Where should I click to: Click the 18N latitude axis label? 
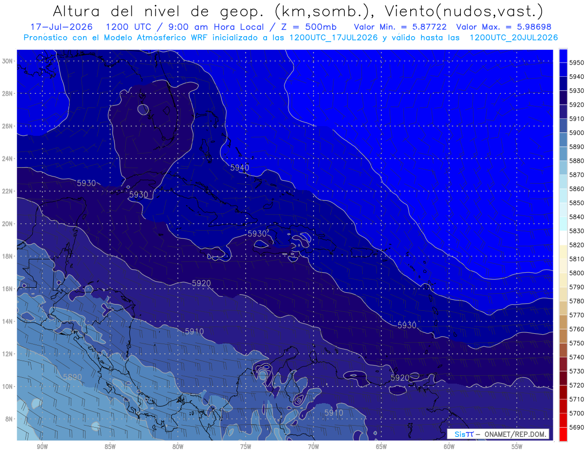click(x=8, y=256)
